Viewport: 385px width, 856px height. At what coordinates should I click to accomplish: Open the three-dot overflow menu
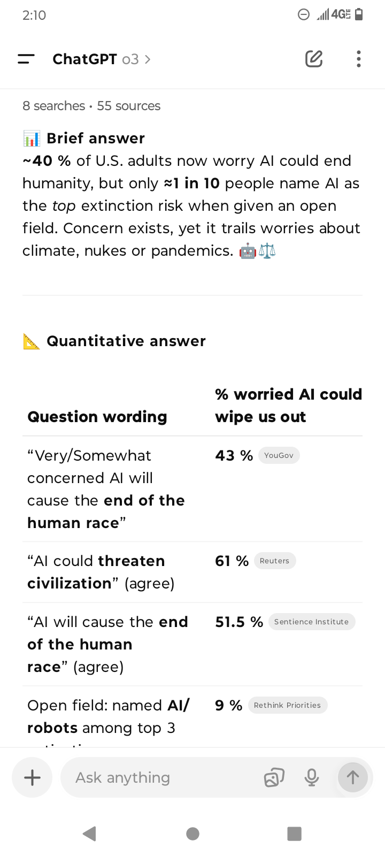coord(358,59)
